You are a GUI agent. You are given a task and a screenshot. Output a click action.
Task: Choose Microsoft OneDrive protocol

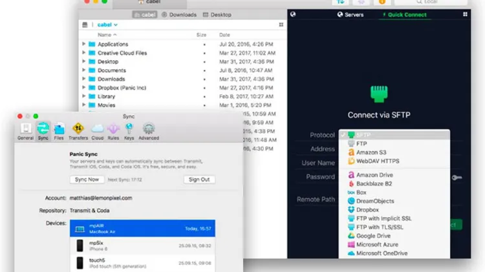(x=394, y=253)
